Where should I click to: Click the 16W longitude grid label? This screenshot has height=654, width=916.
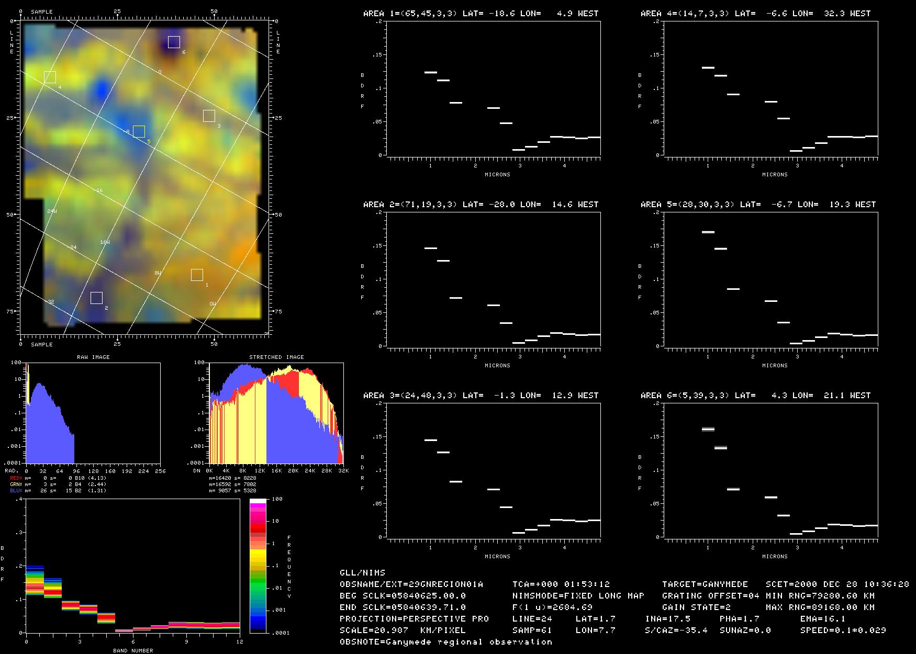click(105, 242)
